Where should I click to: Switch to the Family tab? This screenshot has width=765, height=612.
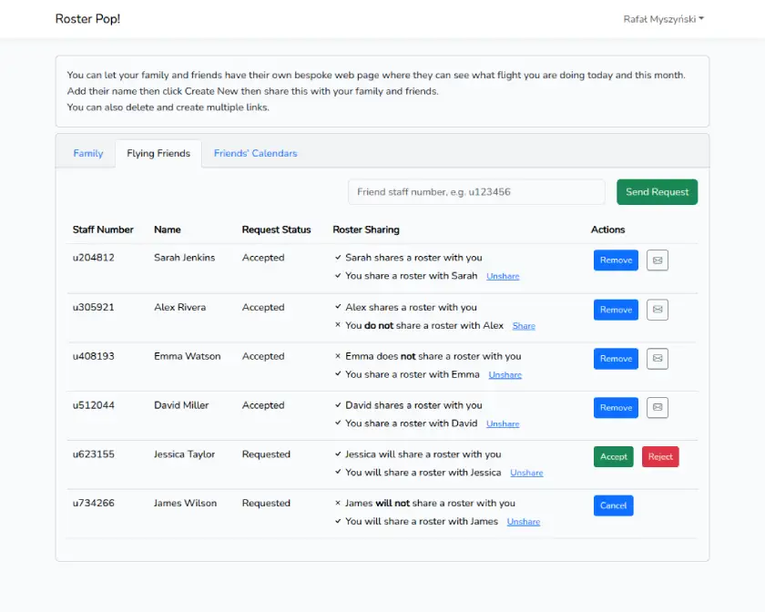(88, 153)
